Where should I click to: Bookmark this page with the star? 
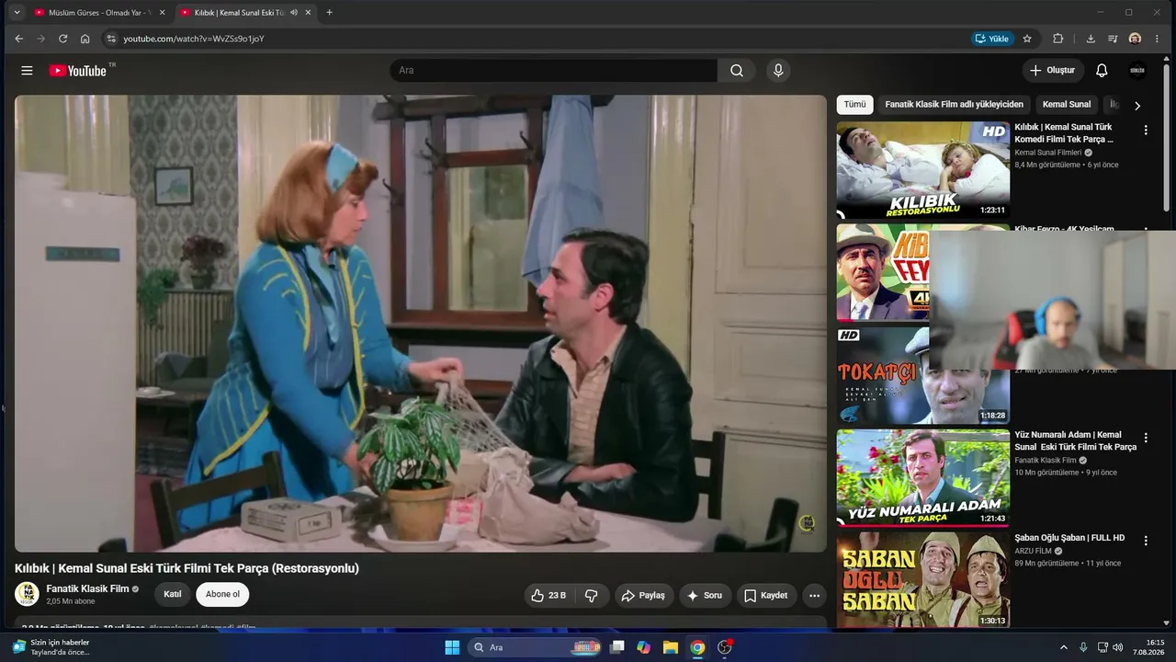[1027, 39]
